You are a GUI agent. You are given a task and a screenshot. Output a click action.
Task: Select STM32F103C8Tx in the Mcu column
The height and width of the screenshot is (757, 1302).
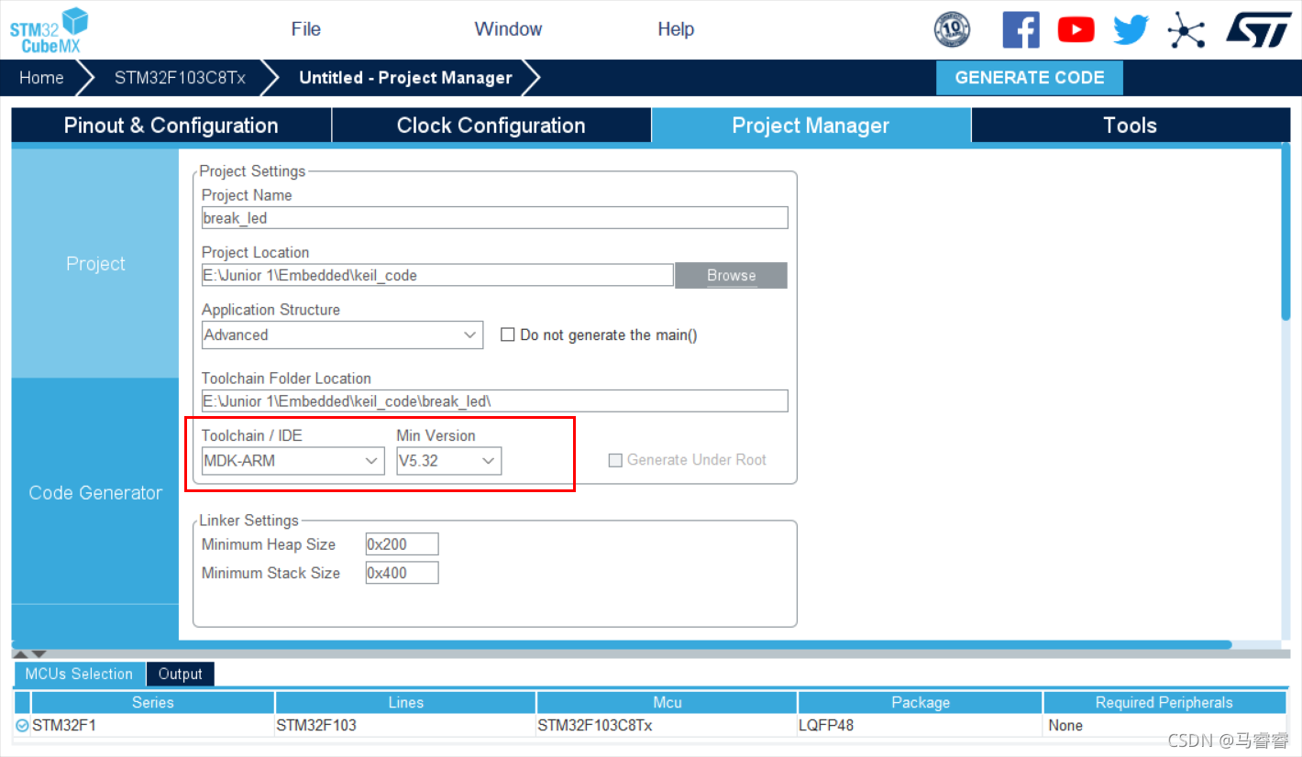tap(667, 726)
